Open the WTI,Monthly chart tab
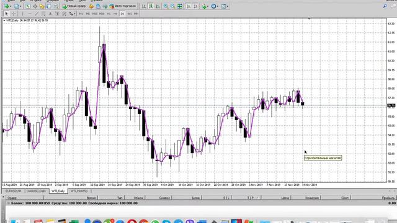The height and width of the screenshot is (223, 397). (79, 191)
